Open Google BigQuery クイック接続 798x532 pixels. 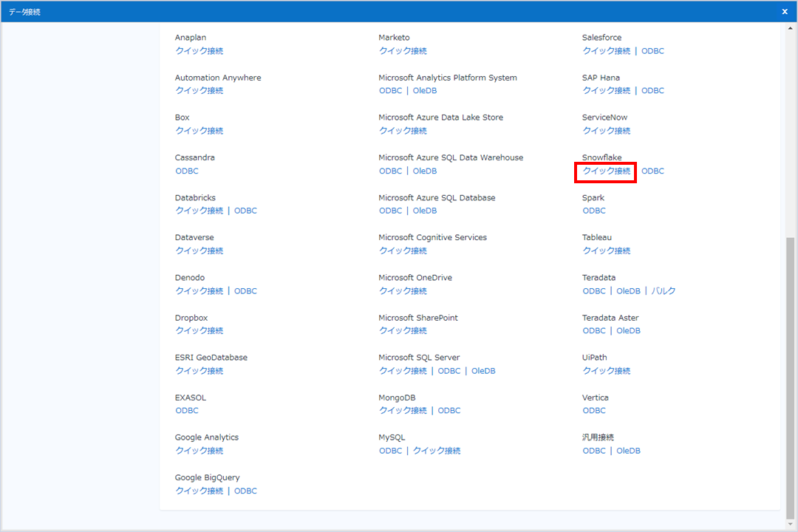pyautogui.click(x=199, y=491)
